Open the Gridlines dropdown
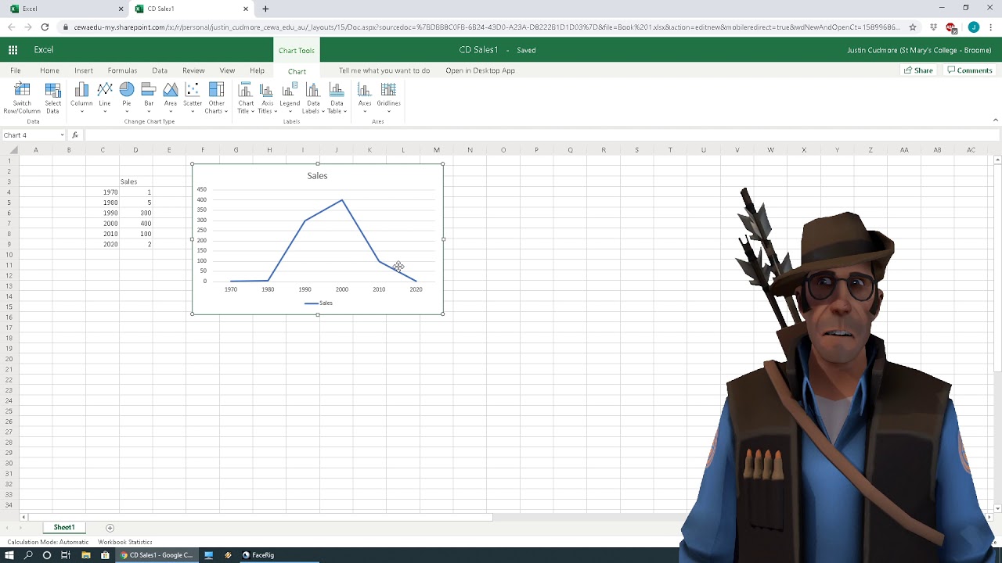 388,99
